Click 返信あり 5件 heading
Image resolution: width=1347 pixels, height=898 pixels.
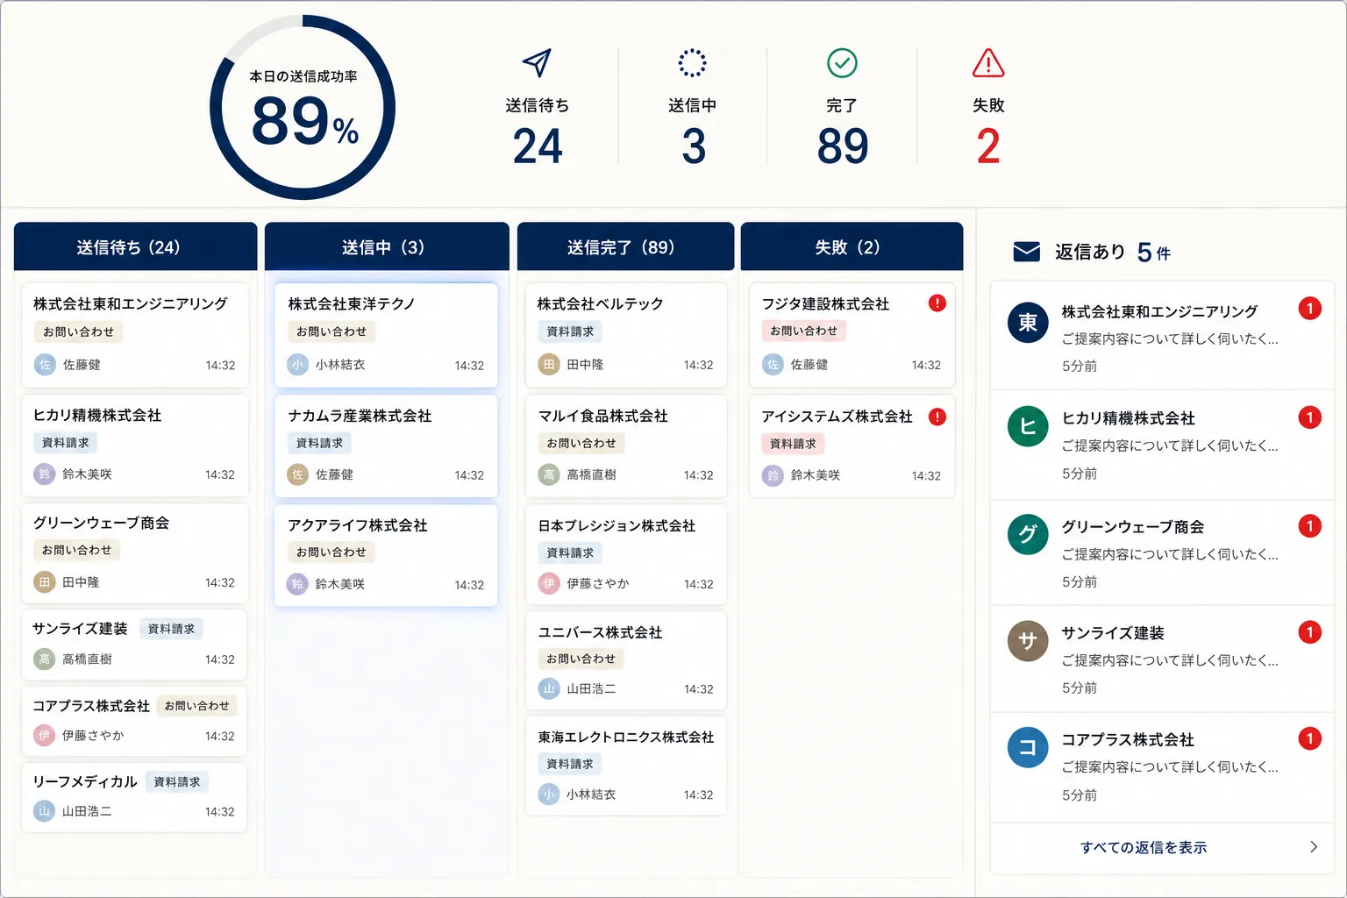[x=1113, y=252]
